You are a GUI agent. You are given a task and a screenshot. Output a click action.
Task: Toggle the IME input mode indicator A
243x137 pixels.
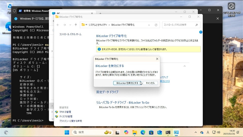(x=208, y=132)
